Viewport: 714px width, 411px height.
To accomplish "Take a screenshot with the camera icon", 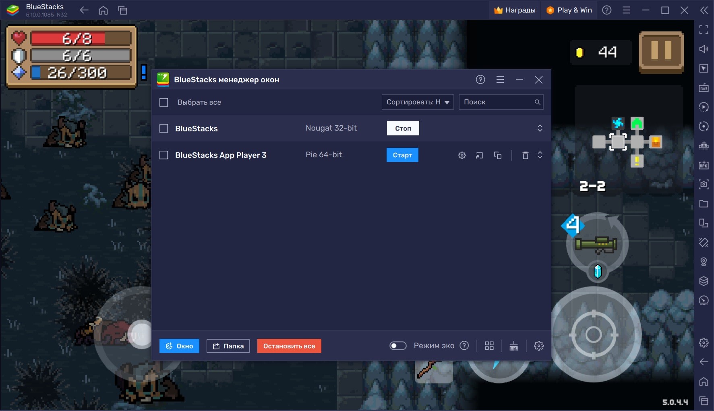I will click(x=704, y=184).
